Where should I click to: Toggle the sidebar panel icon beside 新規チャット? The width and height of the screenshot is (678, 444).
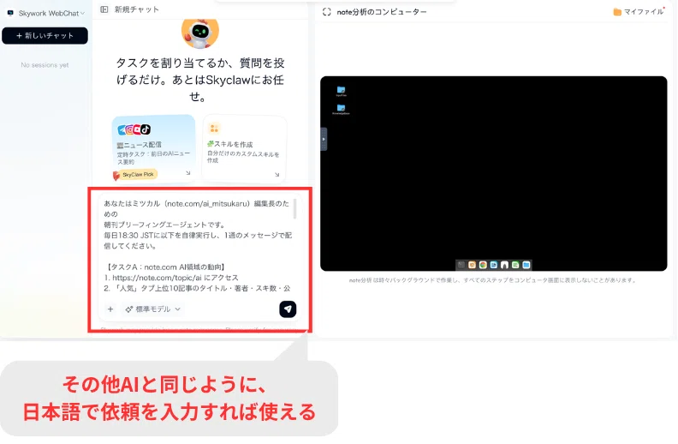104,9
